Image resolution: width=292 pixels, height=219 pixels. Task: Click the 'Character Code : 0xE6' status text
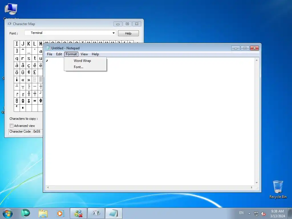coord(25,131)
